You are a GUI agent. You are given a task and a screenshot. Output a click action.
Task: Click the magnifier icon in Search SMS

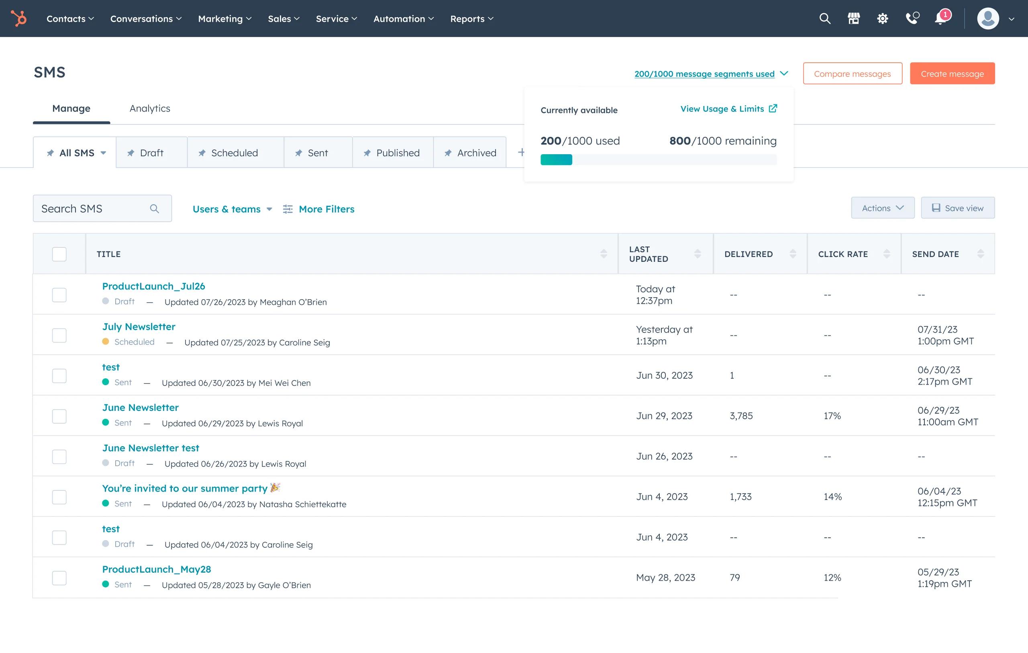point(155,208)
